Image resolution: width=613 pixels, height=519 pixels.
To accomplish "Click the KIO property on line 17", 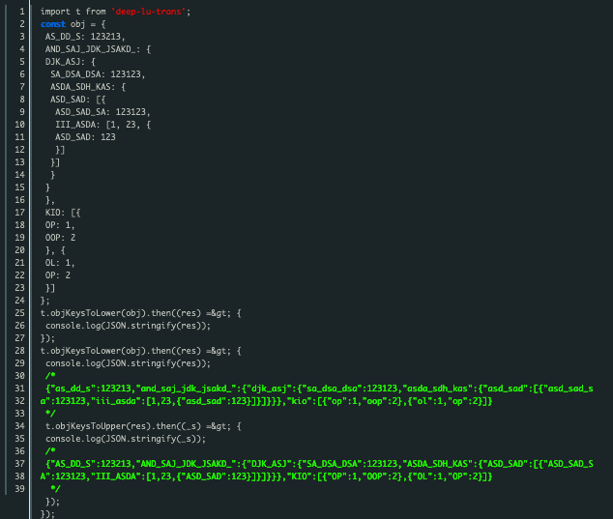I will click(x=55, y=213).
